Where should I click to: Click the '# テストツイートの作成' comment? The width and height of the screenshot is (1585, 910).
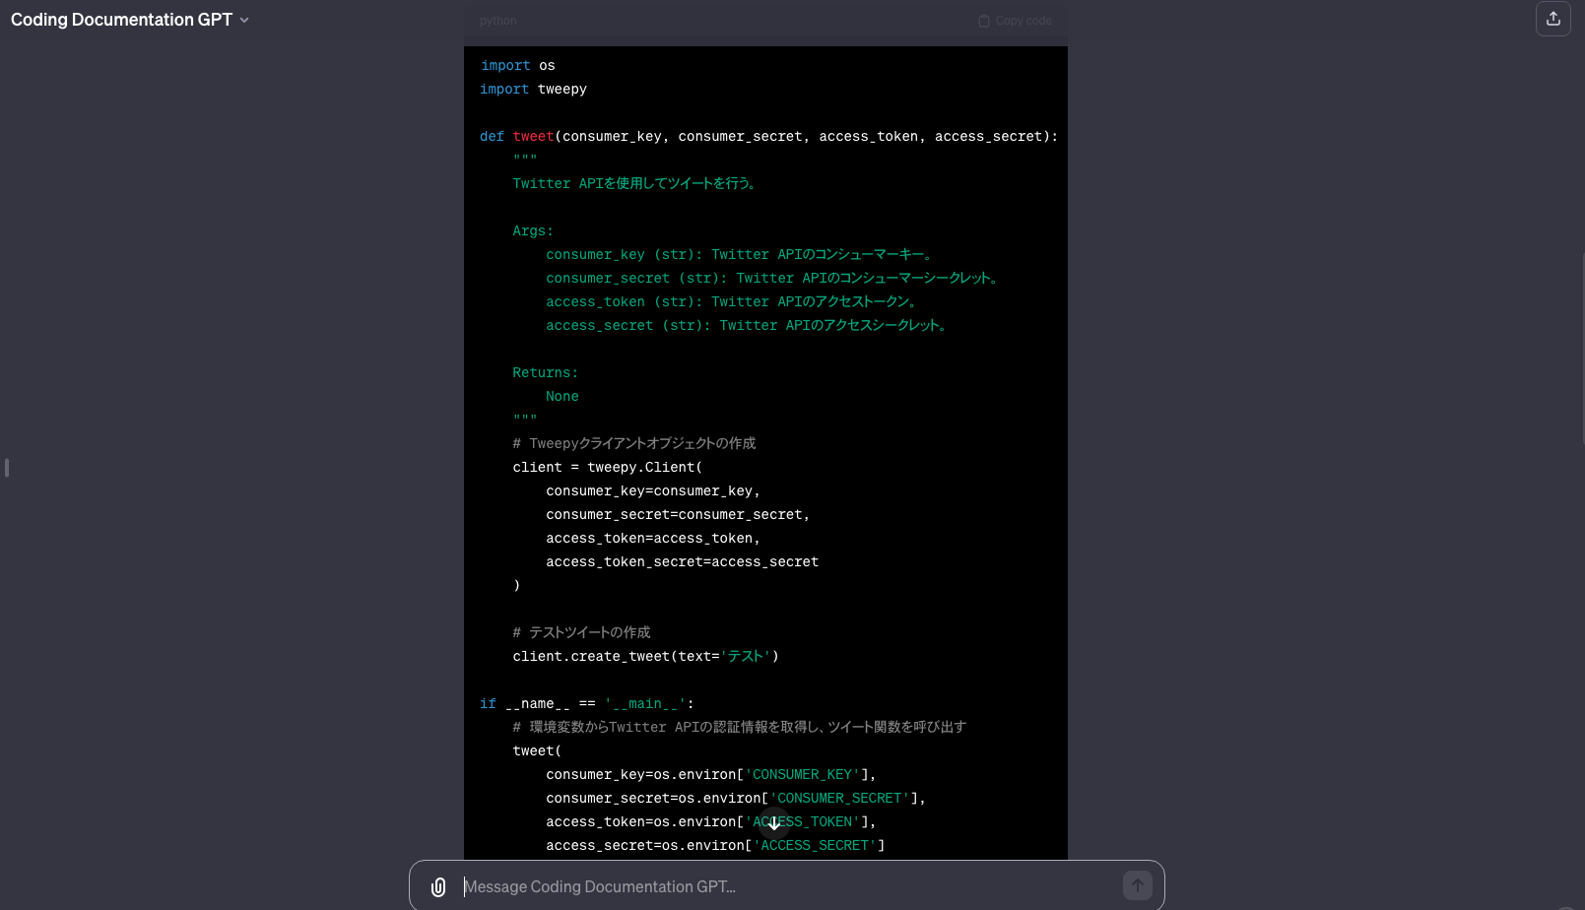582,633
